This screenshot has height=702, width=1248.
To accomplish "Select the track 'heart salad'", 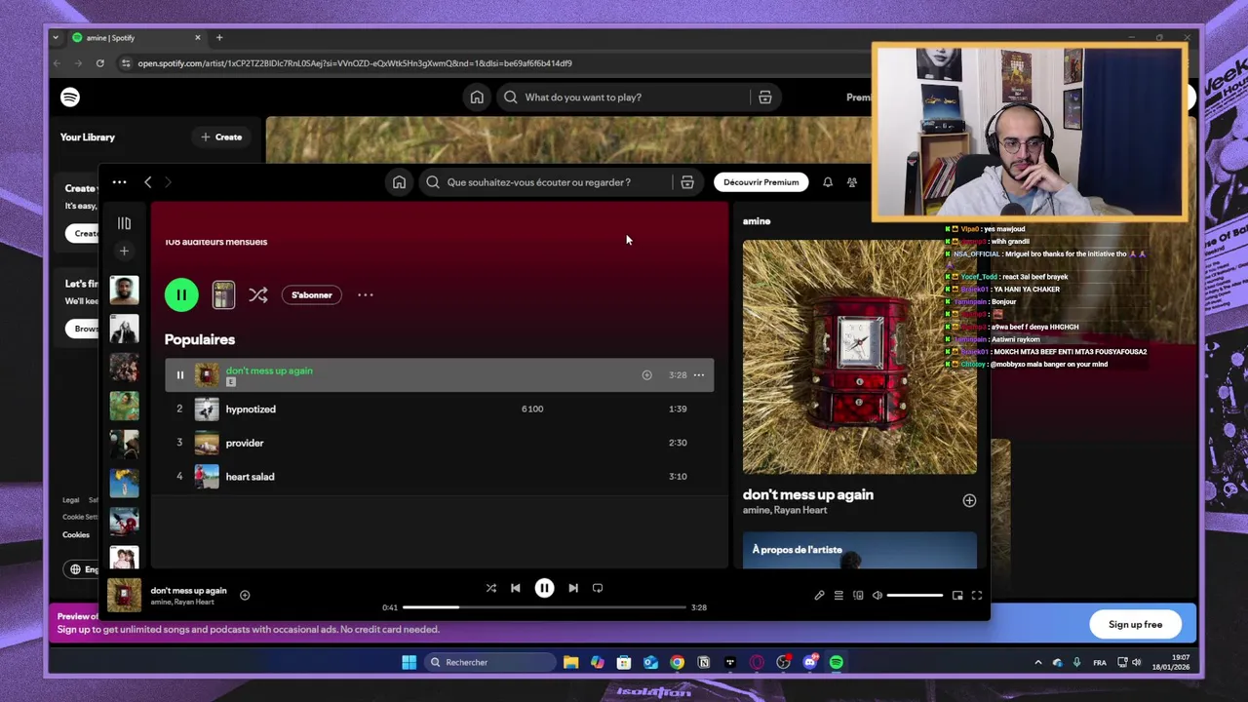I will [x=439, y=477].
